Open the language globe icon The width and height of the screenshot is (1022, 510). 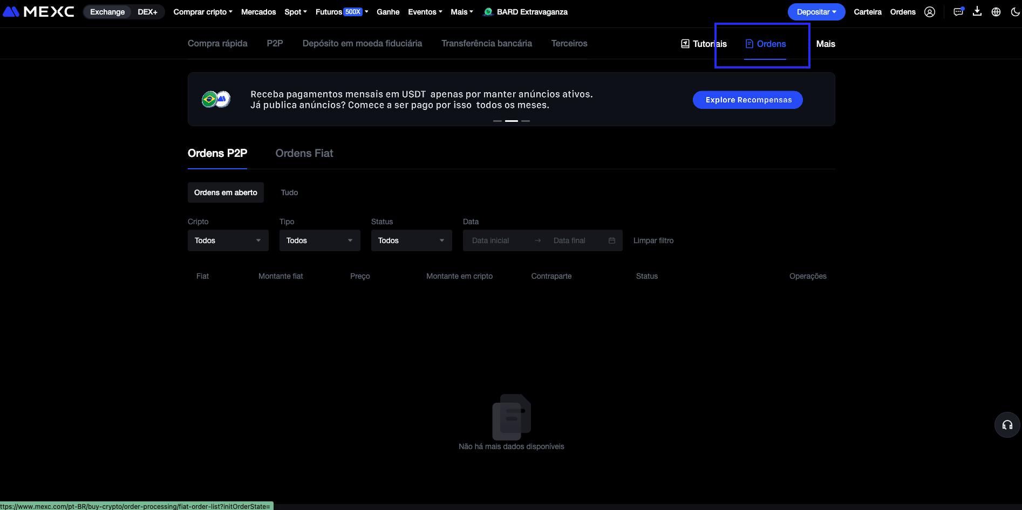coord(996,12)
